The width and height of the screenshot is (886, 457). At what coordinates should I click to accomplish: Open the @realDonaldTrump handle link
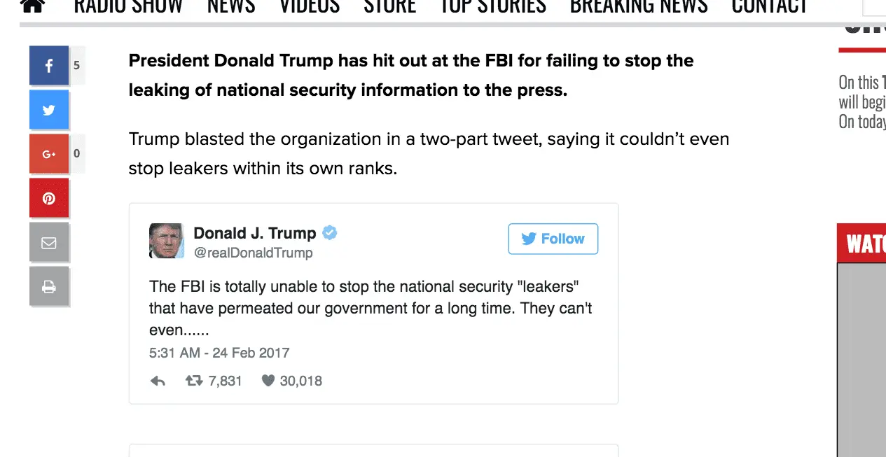(253, 253)
